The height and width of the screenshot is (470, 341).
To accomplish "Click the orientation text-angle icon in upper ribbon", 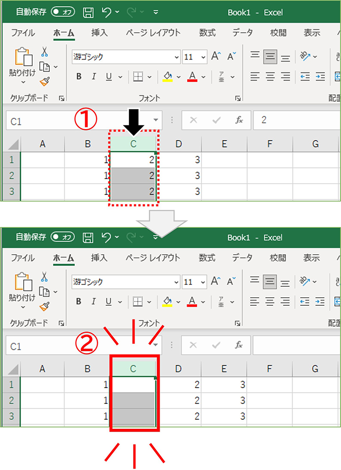I will coord(305,57).
